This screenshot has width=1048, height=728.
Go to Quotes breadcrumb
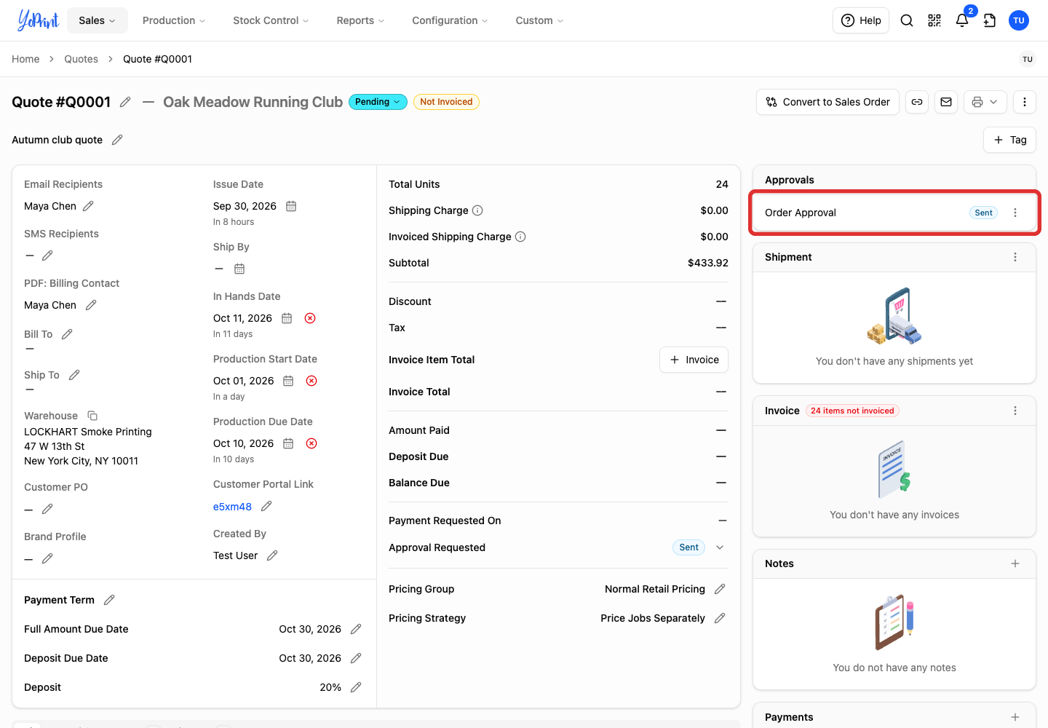pos(81,59)
